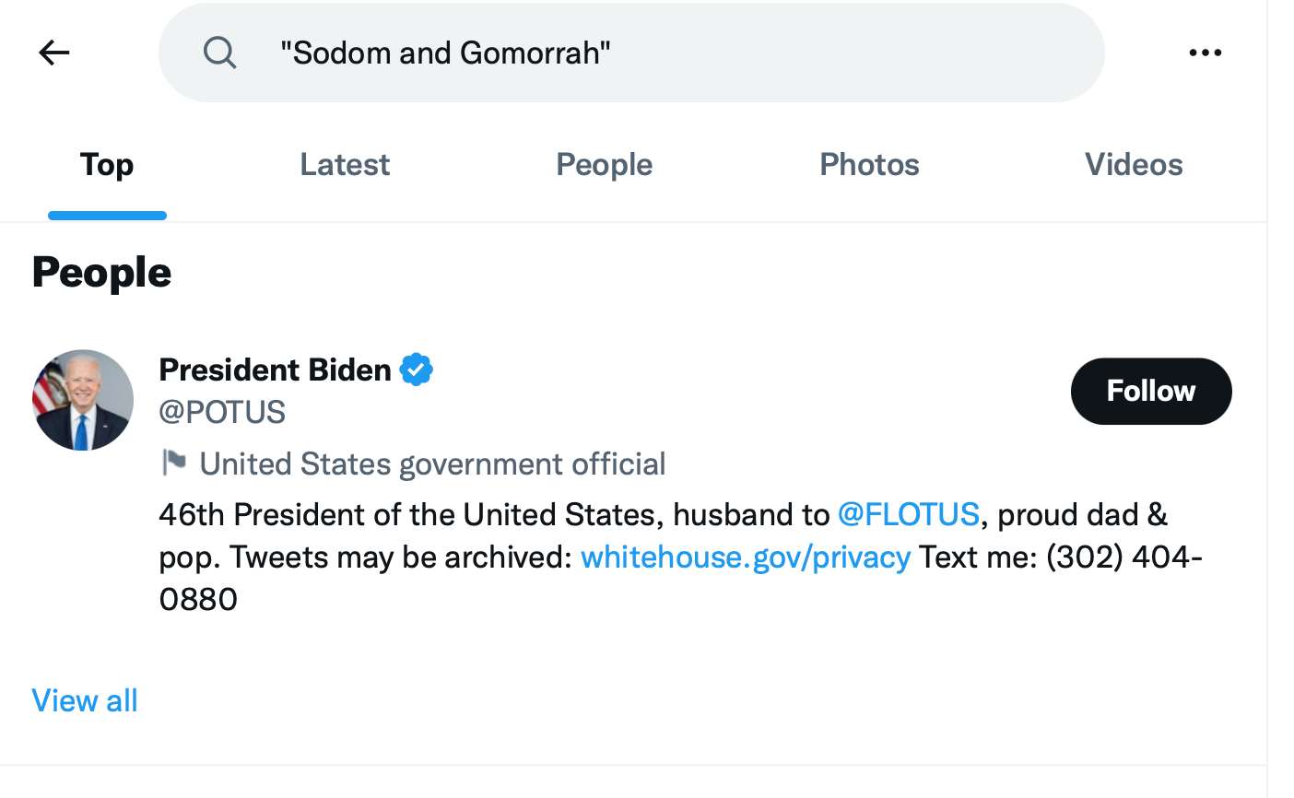Go to the Videos tab

point(1134,165)
